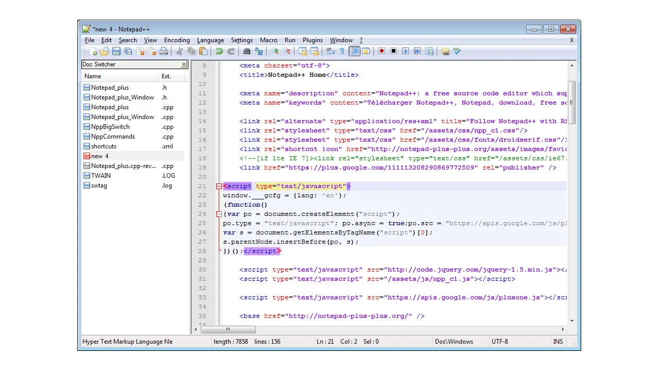This screenshot has height=371, width=659.
Task: Click line number 30 in the margin
Action: point(202,270)
